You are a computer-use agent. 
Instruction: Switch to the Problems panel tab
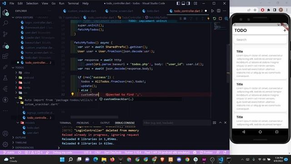pyautogui.click(x=83, y=123)
